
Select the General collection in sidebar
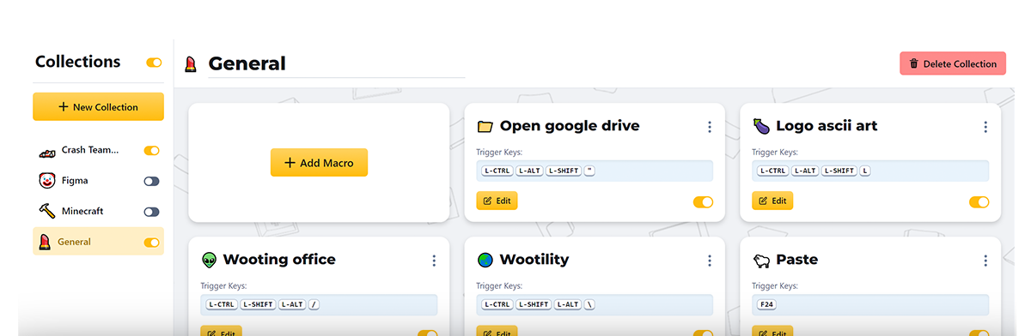[98, 242]
